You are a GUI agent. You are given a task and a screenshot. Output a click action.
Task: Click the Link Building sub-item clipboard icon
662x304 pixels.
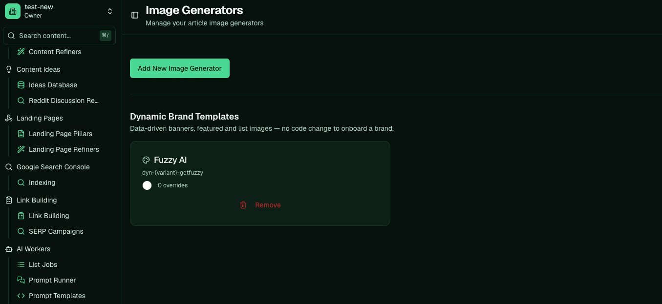21,216
